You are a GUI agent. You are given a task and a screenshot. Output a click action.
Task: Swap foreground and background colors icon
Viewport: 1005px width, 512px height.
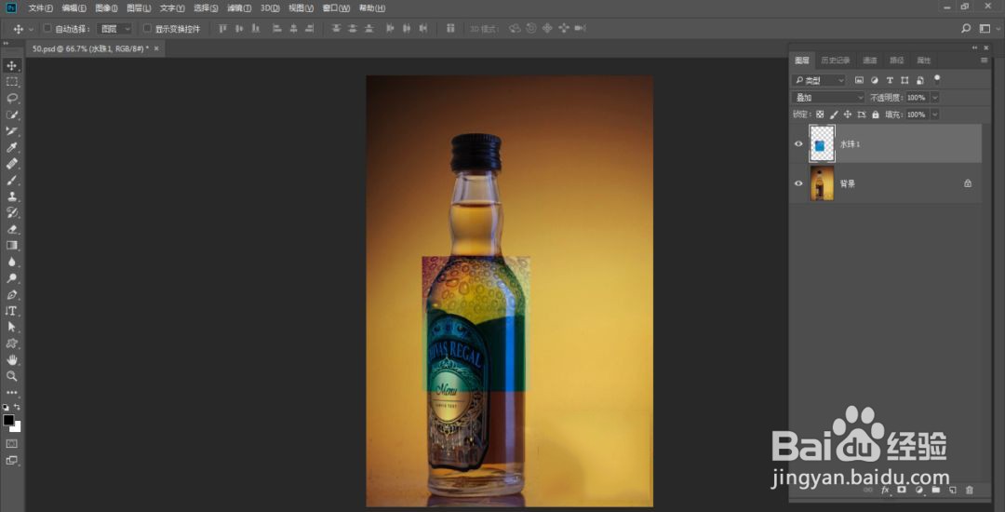click(17, 407)
